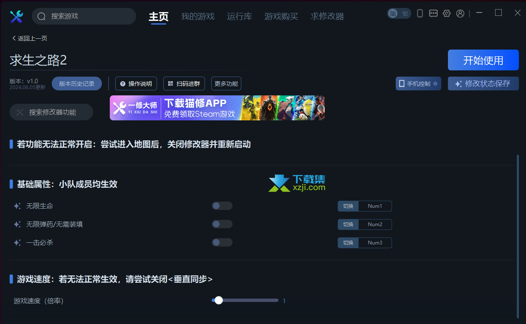
Task: Switch language to 繁 traditional
Action: pyautogui.click(x=405, y=13)
